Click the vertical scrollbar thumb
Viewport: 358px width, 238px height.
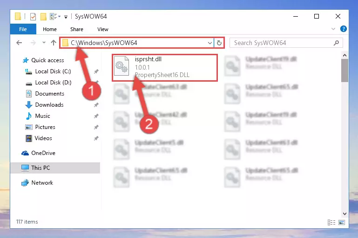point(344,71)
